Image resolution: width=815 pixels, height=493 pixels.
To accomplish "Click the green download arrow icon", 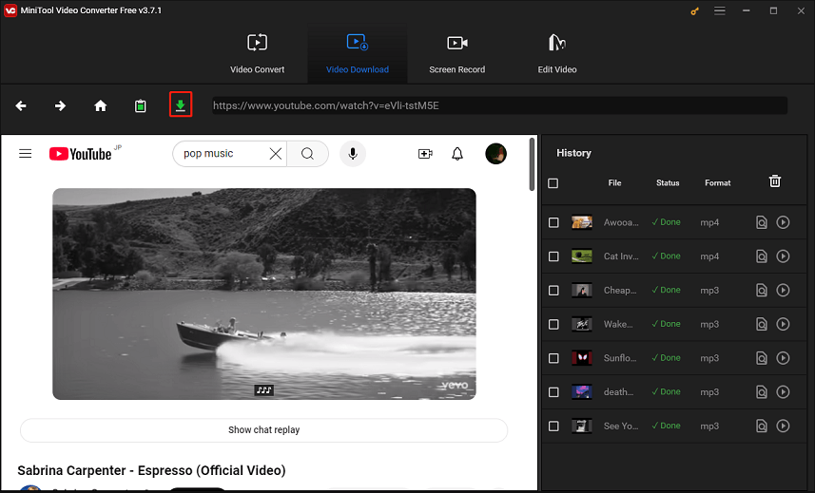I will (x=181, y=104).
